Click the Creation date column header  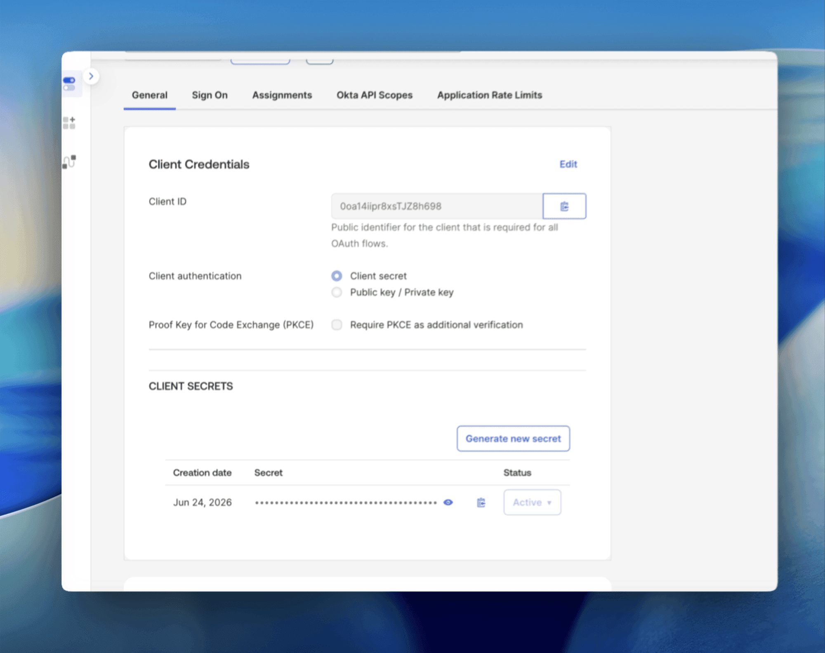(x=202, y=473)
